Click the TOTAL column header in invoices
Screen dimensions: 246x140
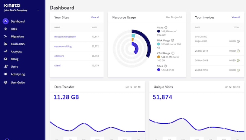pyautogui.click(x=237, y=27)
